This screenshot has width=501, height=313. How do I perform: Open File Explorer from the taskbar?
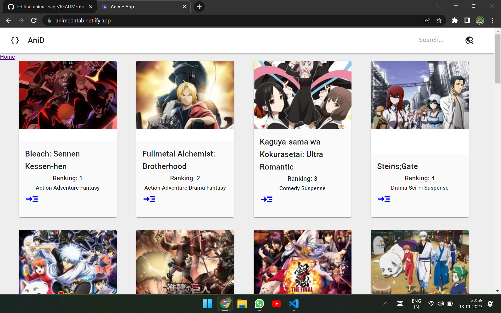[242, 304]
